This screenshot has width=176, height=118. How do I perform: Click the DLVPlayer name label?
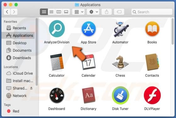[x=152, y=109]
